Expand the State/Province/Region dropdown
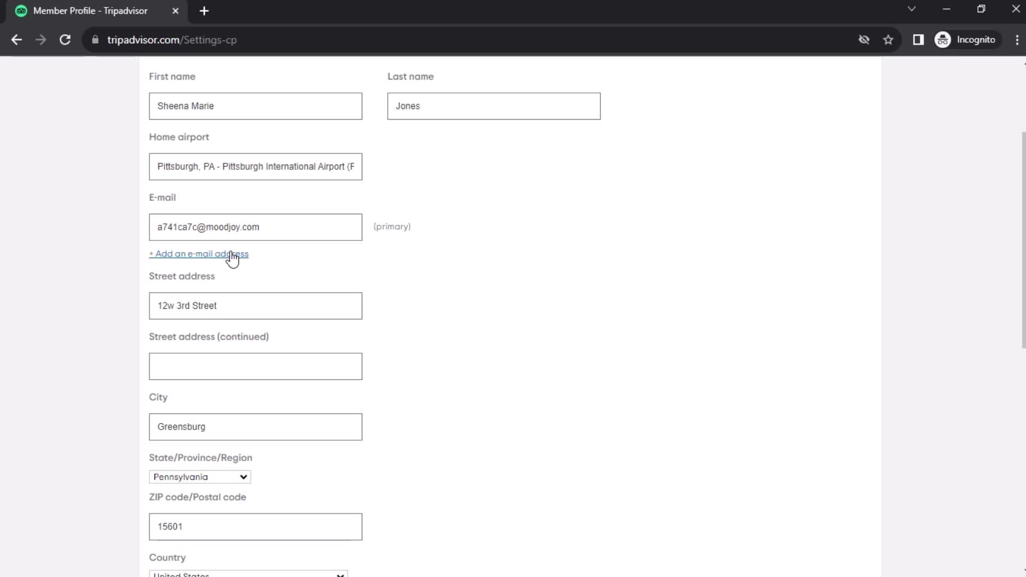The width and height of the screenshot is (1026, 577). point(199,477)
